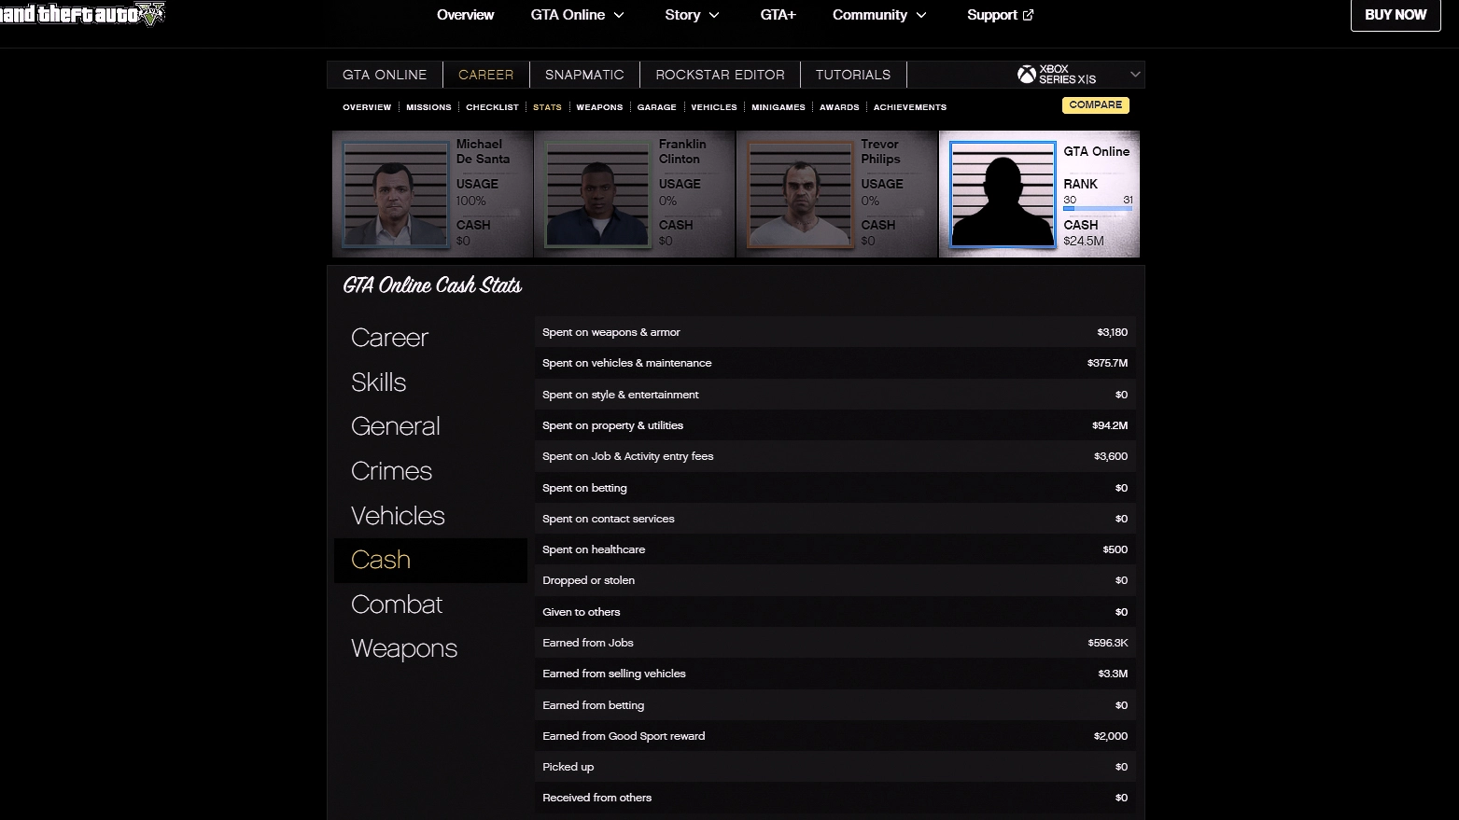The image size is (1459, 820).
Task: Select Trevor Philips mugshot
Action: click(800, 194)
